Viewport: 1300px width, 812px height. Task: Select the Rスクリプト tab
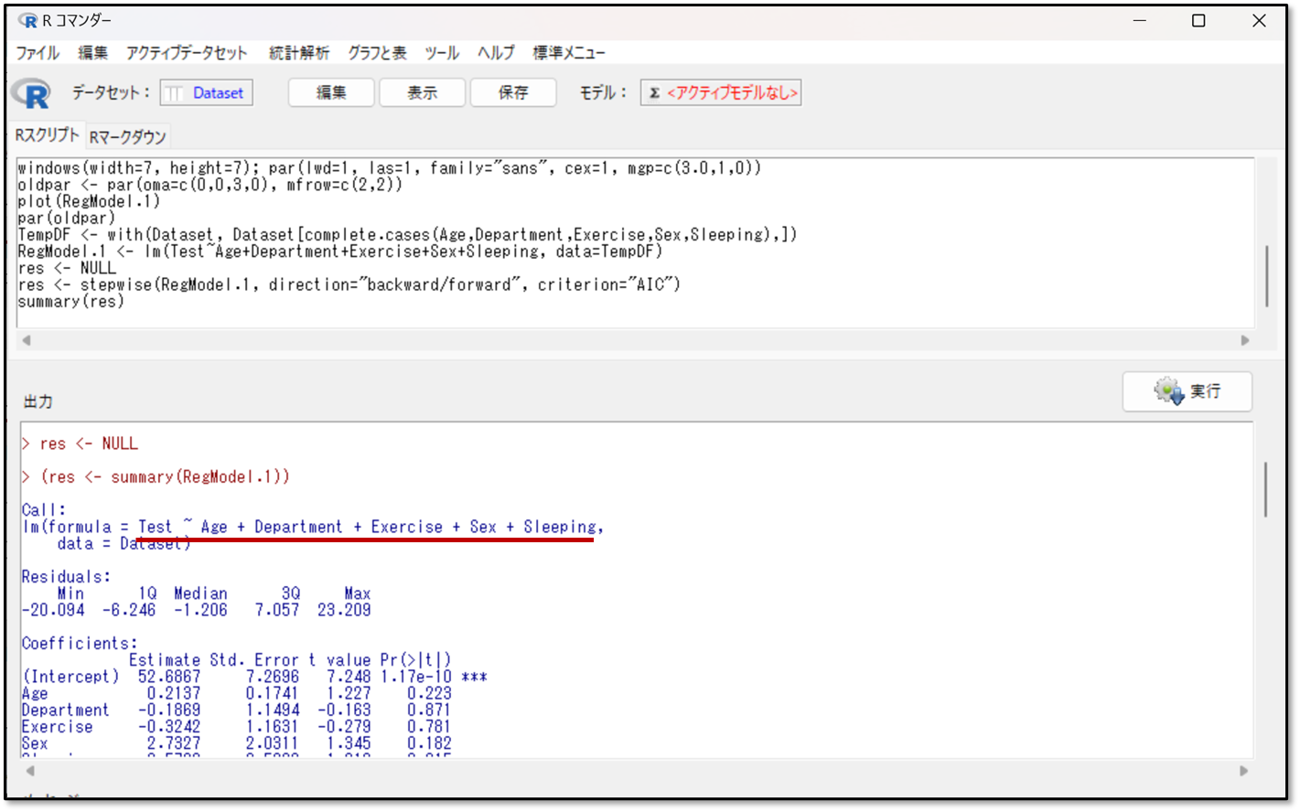[47, 135]
